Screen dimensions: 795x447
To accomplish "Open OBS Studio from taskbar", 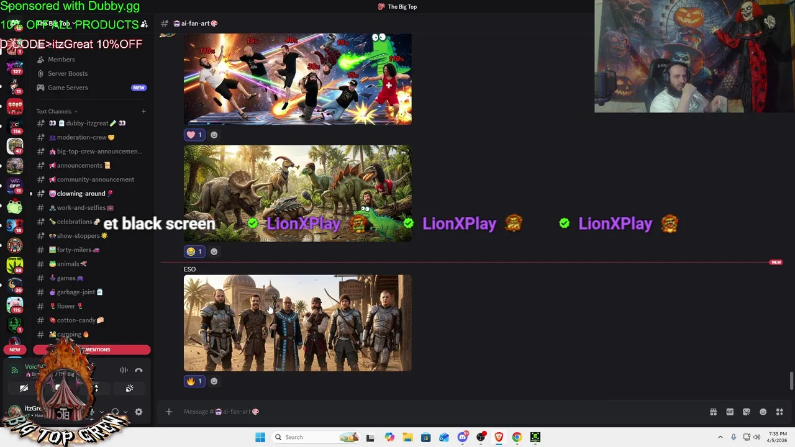I will click(481, 437).
